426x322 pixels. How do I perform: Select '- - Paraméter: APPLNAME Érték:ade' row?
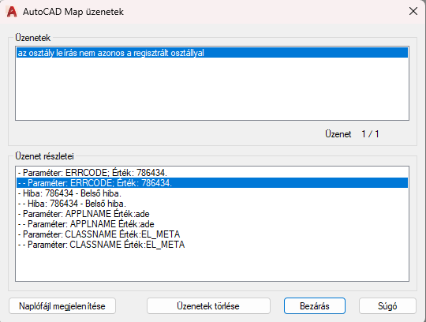tap(212, 224)
